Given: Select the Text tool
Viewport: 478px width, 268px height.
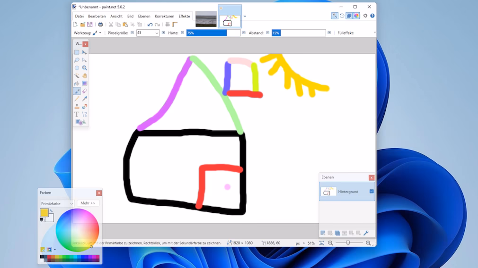Looking at the screenshot, I should (x=77, y=114).
